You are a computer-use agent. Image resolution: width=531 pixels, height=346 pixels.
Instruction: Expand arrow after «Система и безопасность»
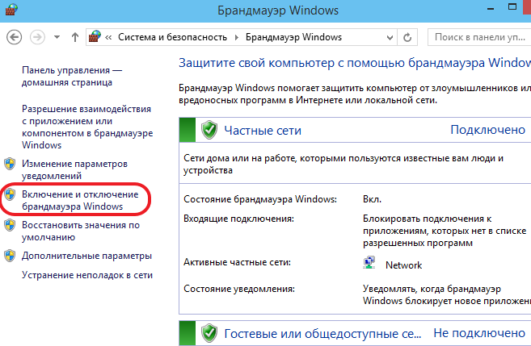pos(237,38)
